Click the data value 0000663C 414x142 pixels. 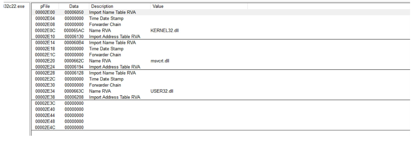pyautogui.click(x=74, y=91)
